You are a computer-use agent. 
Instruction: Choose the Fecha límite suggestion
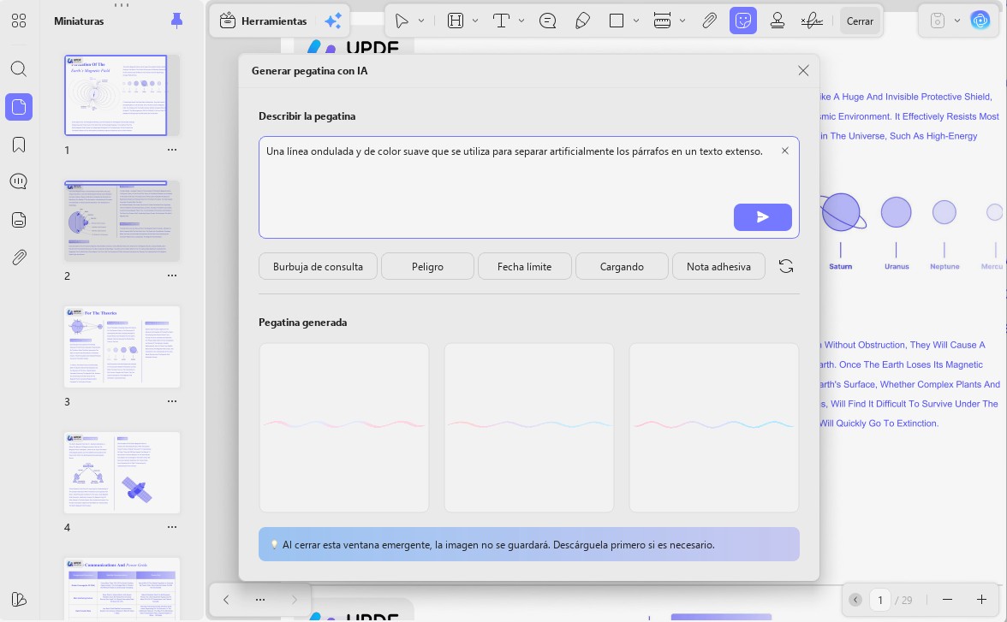point(525,266)
